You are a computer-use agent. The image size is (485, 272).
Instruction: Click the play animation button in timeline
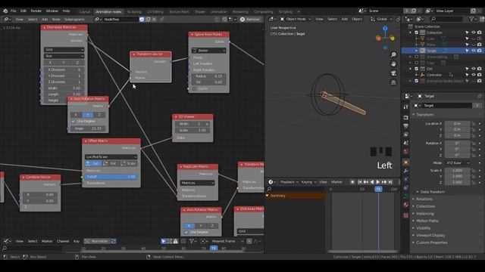tap(377, 182)
